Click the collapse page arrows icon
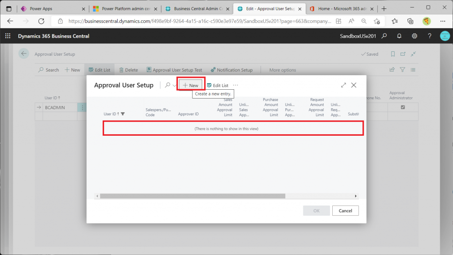453x255 pixels. pos(414,54)
